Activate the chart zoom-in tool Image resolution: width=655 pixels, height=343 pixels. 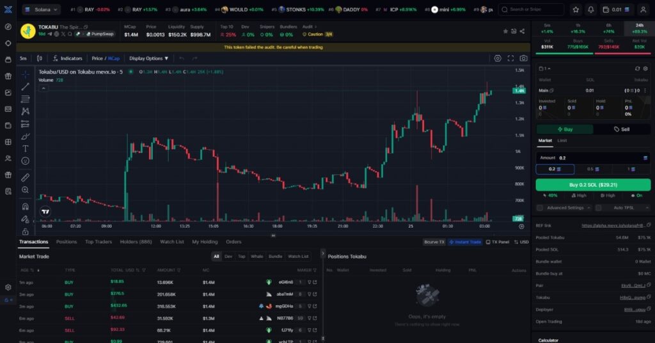tap(26, 190)
